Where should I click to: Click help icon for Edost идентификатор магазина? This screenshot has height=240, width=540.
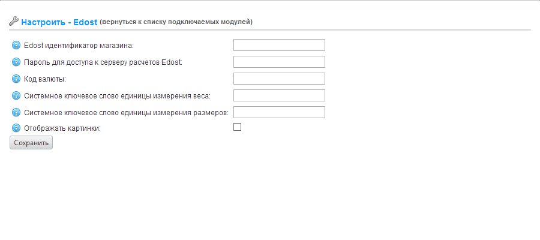pos(16,45)
